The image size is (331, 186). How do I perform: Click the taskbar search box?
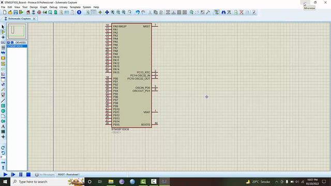point(48,182)
